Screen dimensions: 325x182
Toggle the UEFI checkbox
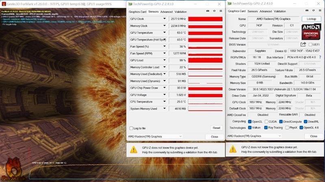pyautogui.click(x=310, y=45)
